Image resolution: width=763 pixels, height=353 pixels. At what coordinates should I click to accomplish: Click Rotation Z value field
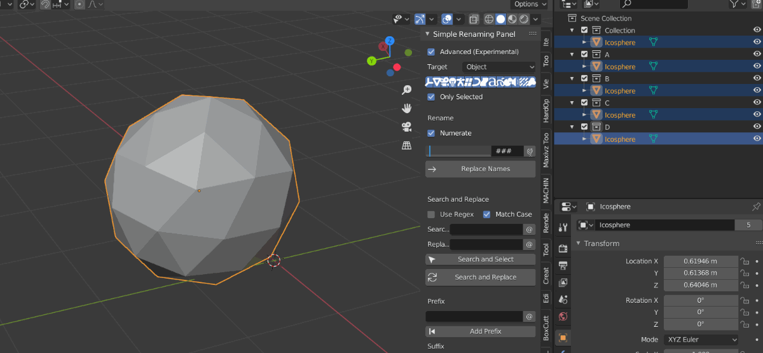pos(701,324)
